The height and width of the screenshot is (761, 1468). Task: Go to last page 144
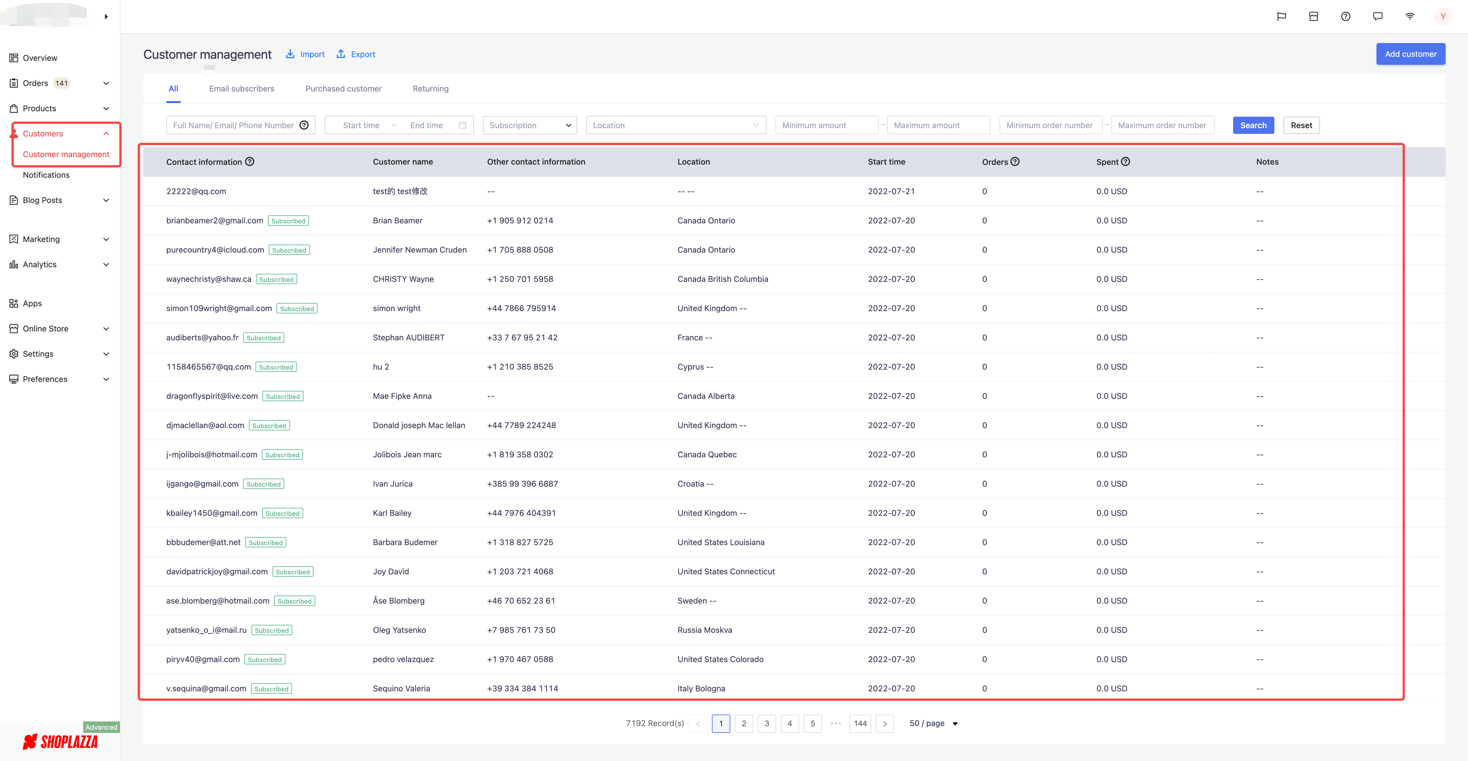click(x=860, y=723)
